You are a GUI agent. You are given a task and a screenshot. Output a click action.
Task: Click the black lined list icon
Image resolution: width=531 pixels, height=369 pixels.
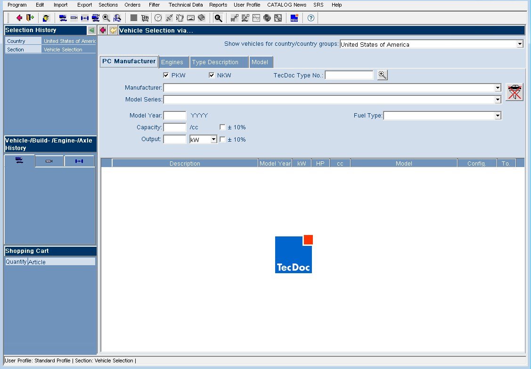(134, 18)
